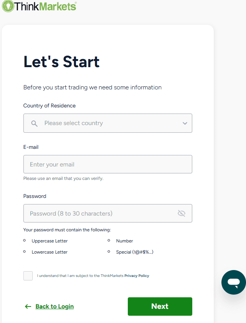Screen dimensions: 246x323
Task: Click the Special character requirement bullet
Action: [x=109, y=252]
